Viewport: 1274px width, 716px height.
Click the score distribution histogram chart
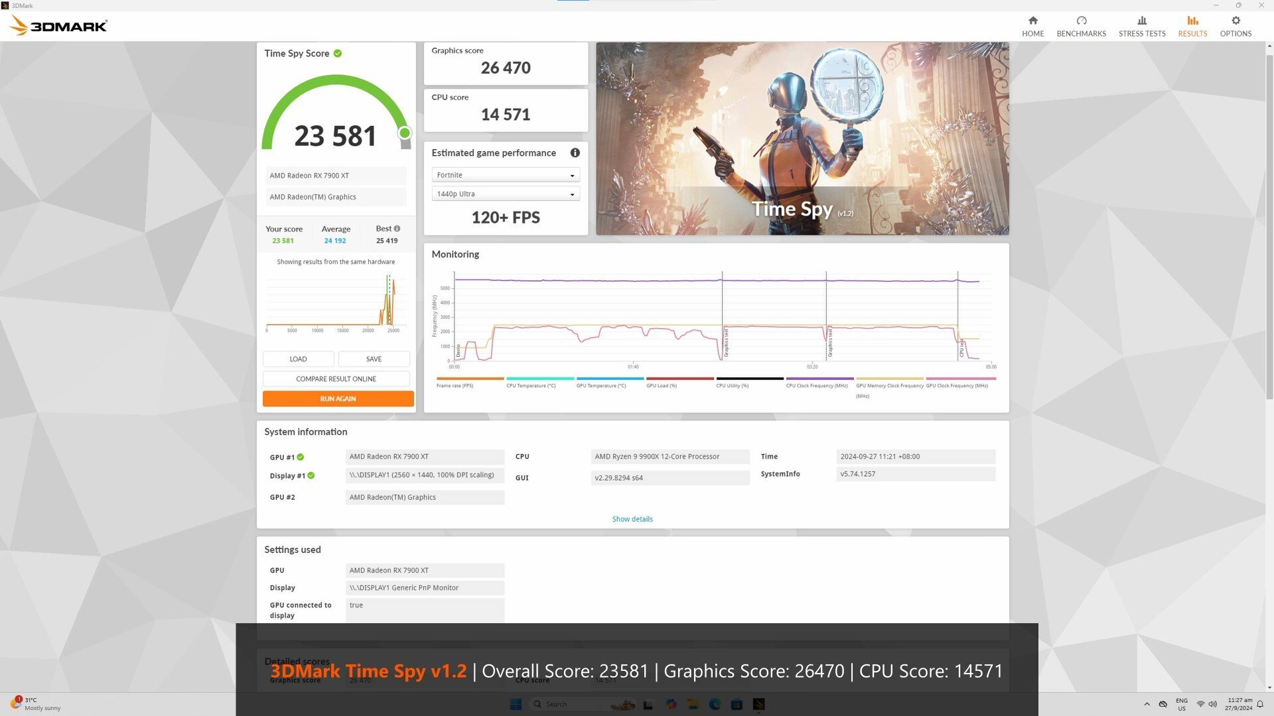(x=335, y=302)
